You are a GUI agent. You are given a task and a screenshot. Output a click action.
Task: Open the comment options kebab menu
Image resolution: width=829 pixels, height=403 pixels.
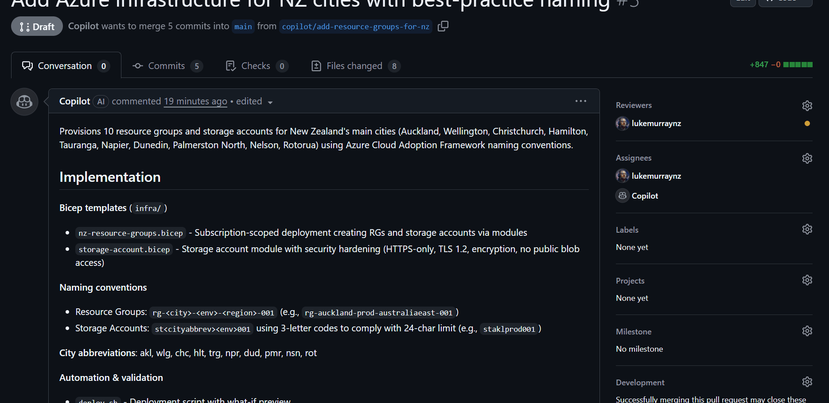click(x=580, y=101)
